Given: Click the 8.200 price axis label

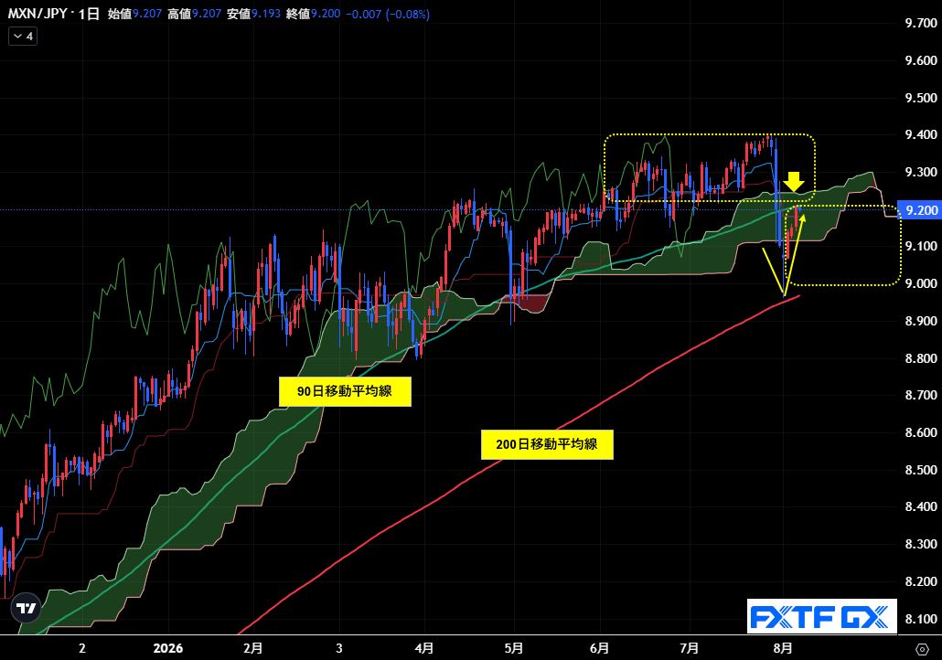Looking at the screenshot, I should (921, 582).
